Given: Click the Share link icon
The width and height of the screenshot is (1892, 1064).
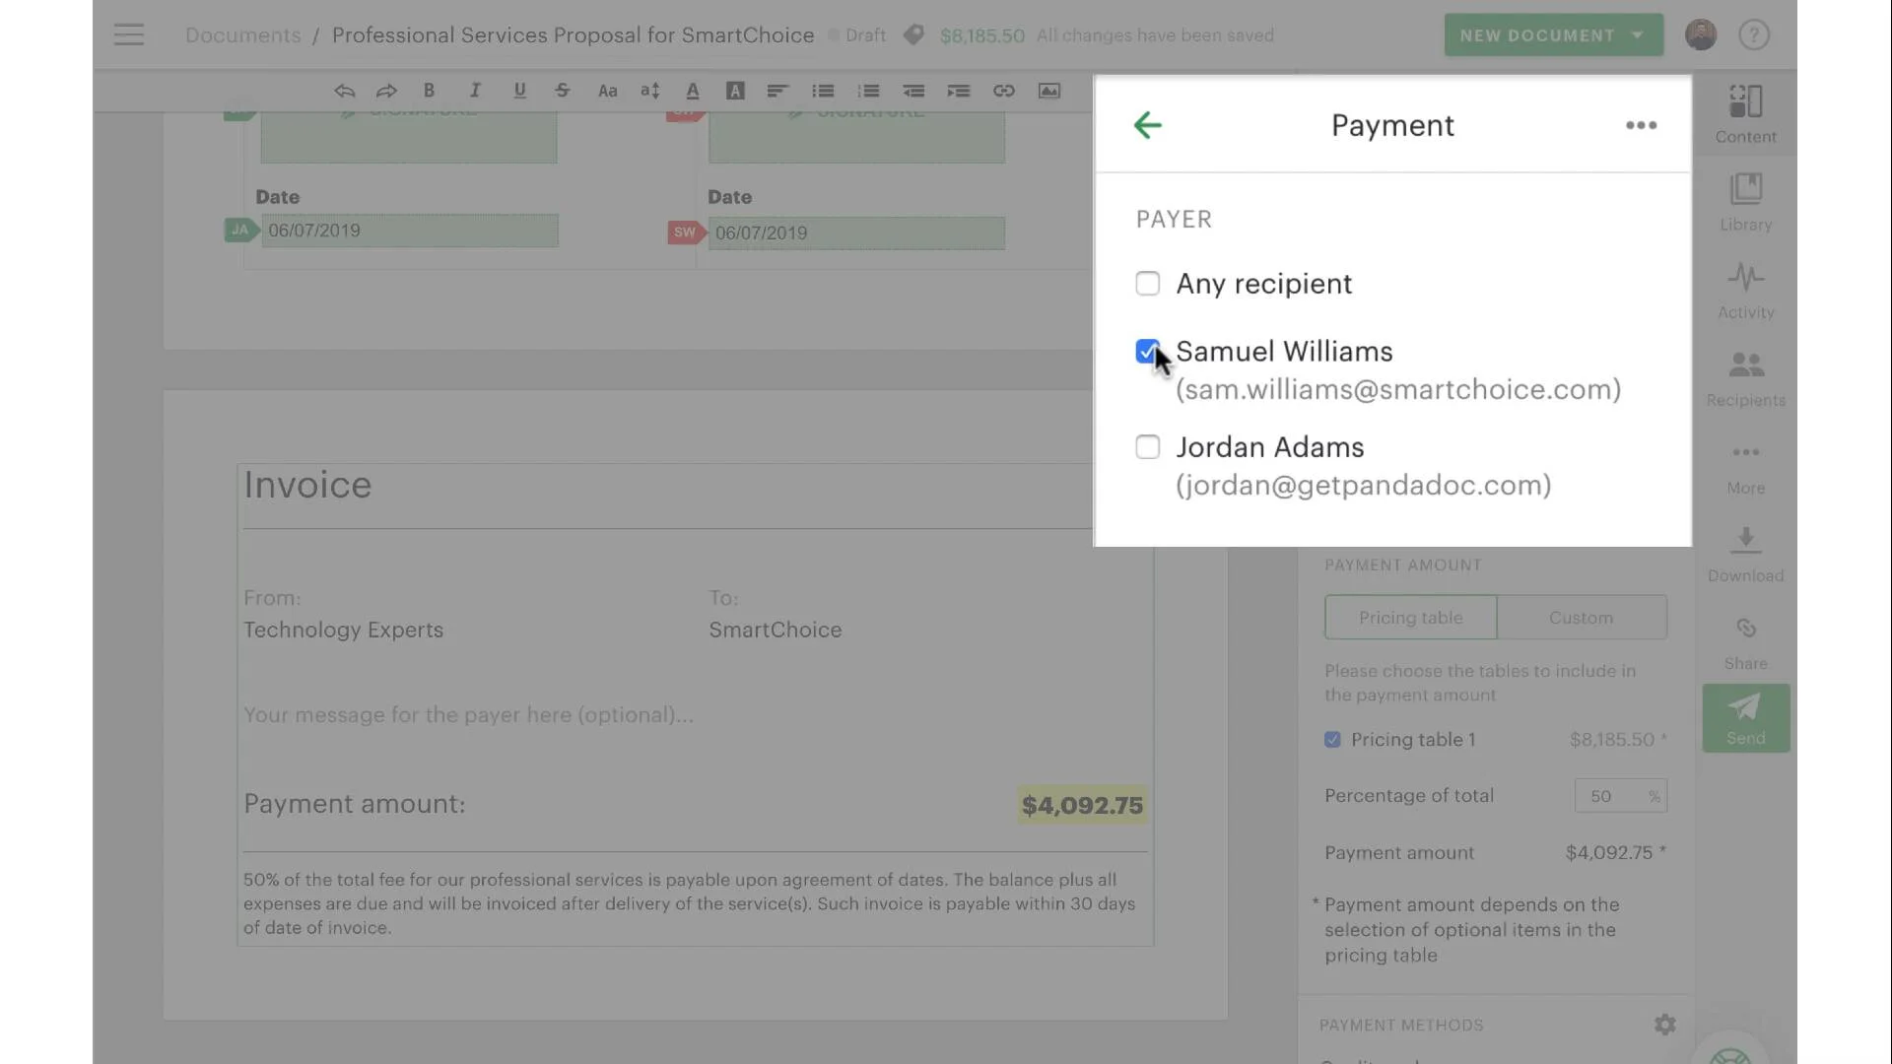Looking at the screenshot, I should [x=1745, y=642].
